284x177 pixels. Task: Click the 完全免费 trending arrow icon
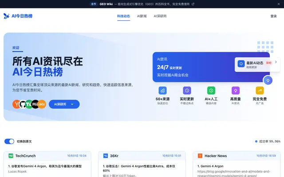[260, 90]
